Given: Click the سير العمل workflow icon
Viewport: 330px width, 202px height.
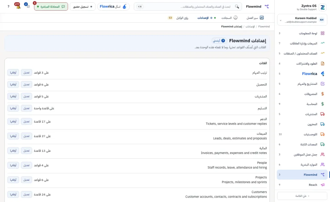Looking at the screenshot, I should click(x=262, y=18).
